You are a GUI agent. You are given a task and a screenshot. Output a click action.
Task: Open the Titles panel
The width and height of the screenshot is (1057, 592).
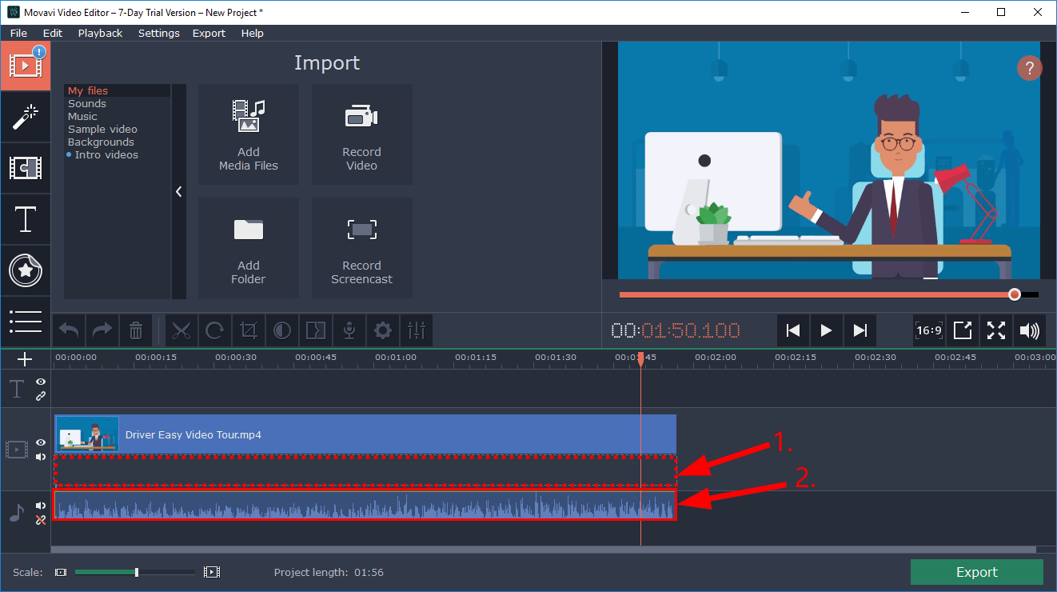(26, 219)
